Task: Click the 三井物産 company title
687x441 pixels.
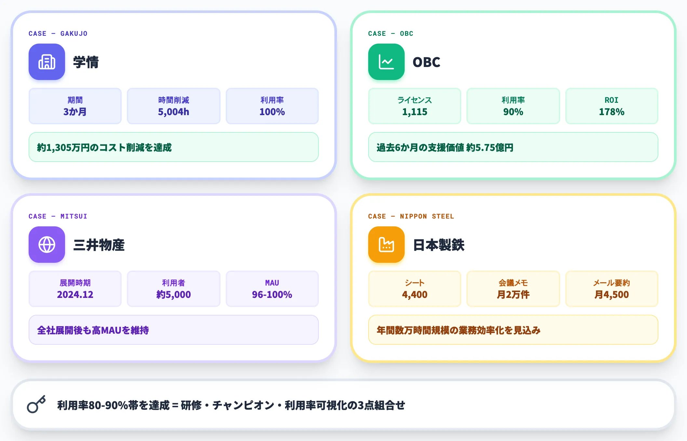Action: (x=99, y=245)
